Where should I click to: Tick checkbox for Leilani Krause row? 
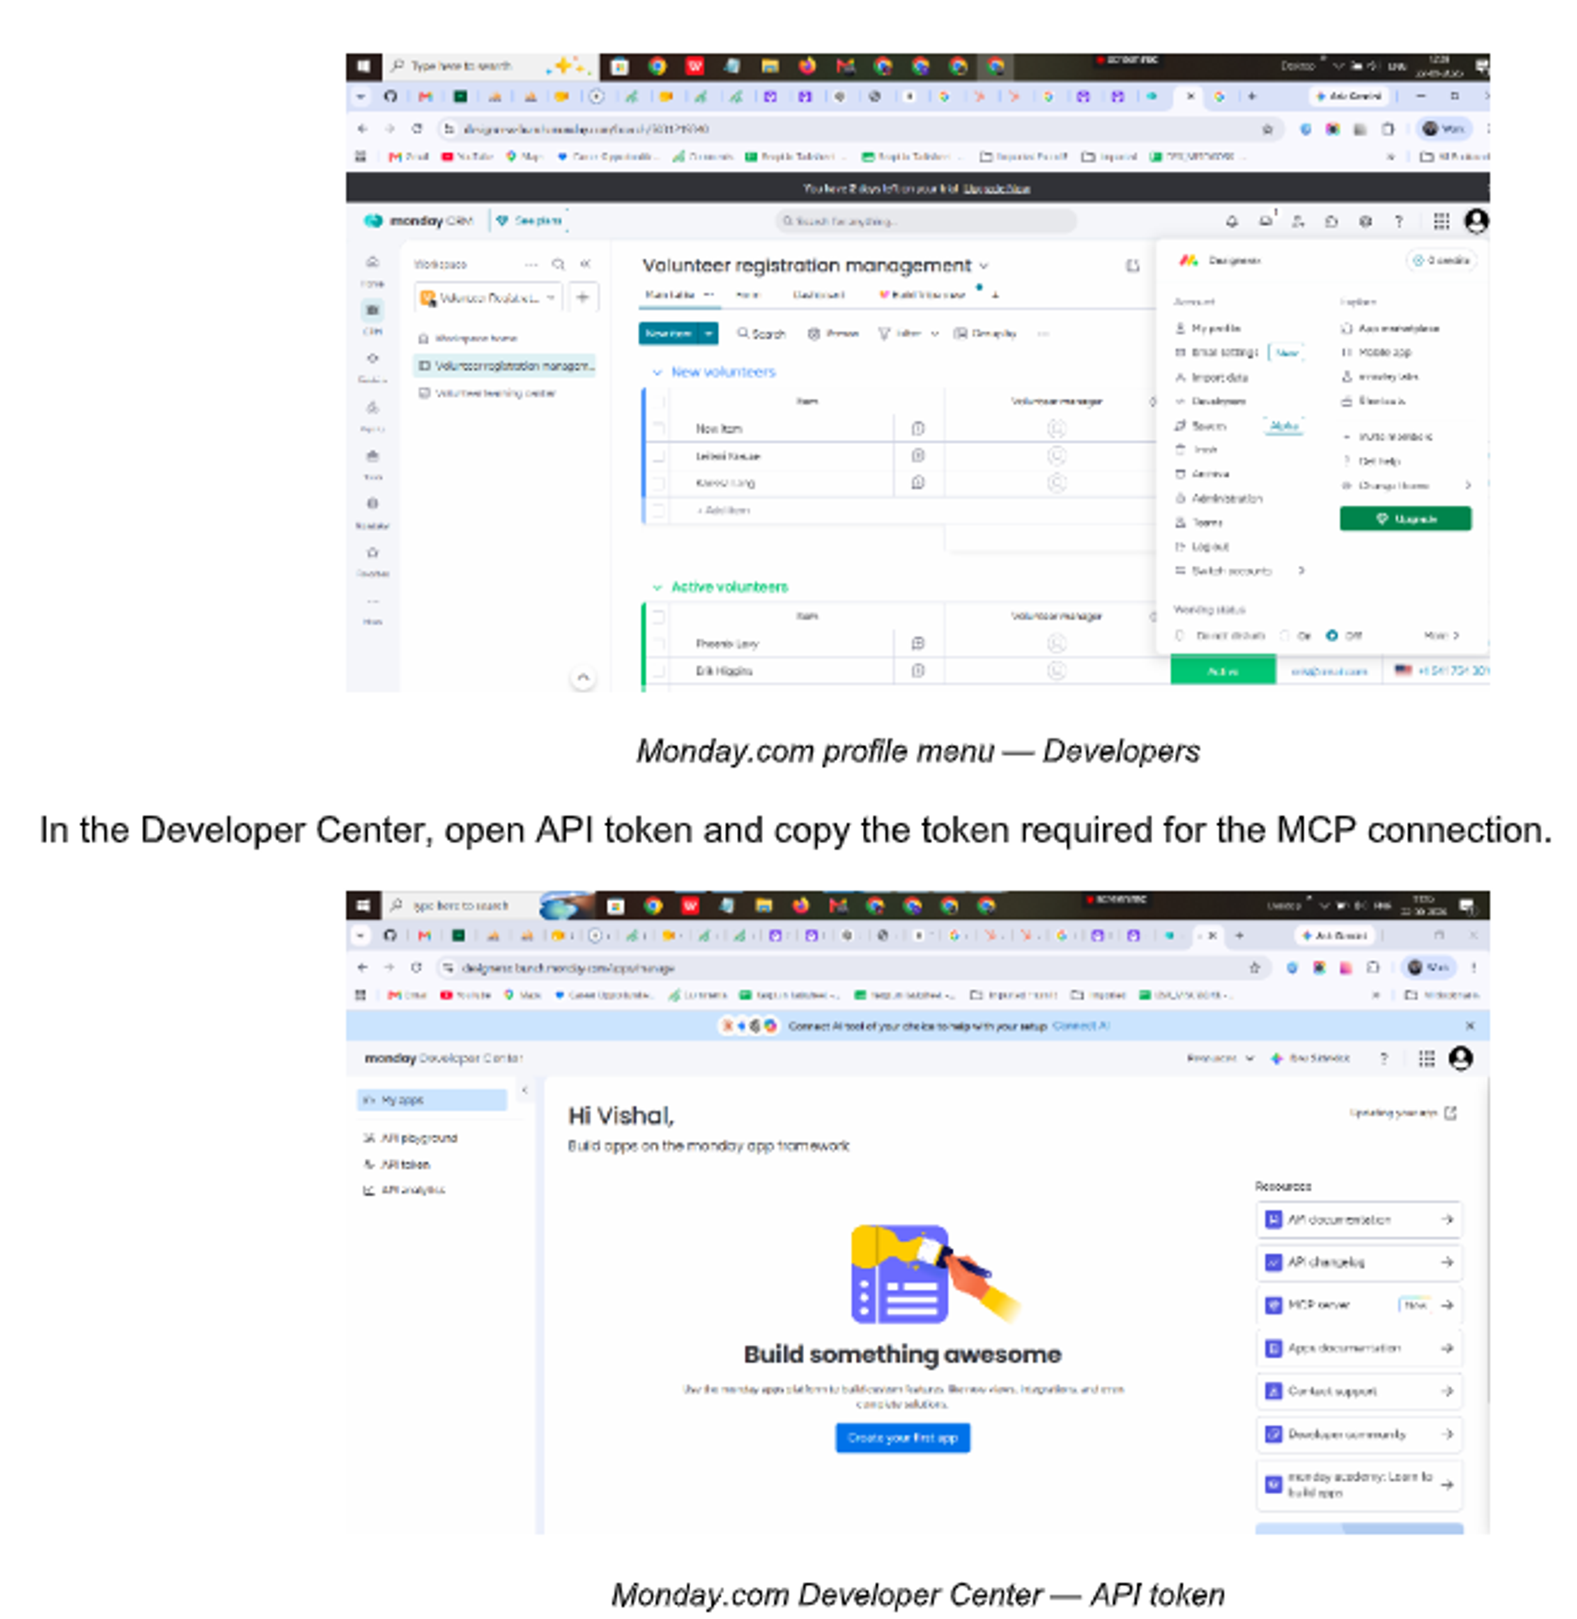click(x=658, y=456)
